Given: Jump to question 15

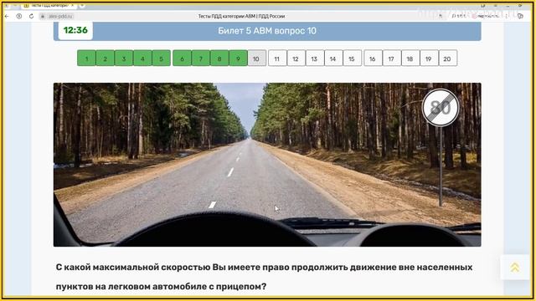Looking at the screenshot, I should [352, 59].
